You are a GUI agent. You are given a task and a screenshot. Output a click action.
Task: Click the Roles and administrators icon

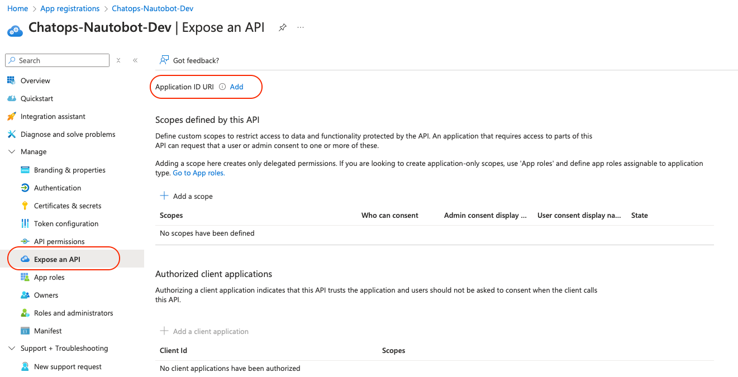pyautogui.click(x=25, y=313)
